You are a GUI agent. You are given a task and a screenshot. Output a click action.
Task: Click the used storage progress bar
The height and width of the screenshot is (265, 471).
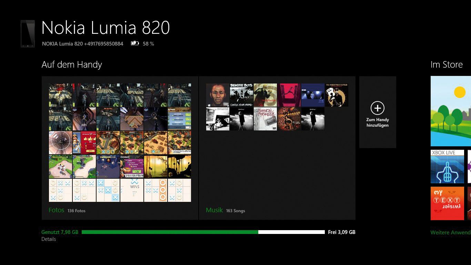170,232
